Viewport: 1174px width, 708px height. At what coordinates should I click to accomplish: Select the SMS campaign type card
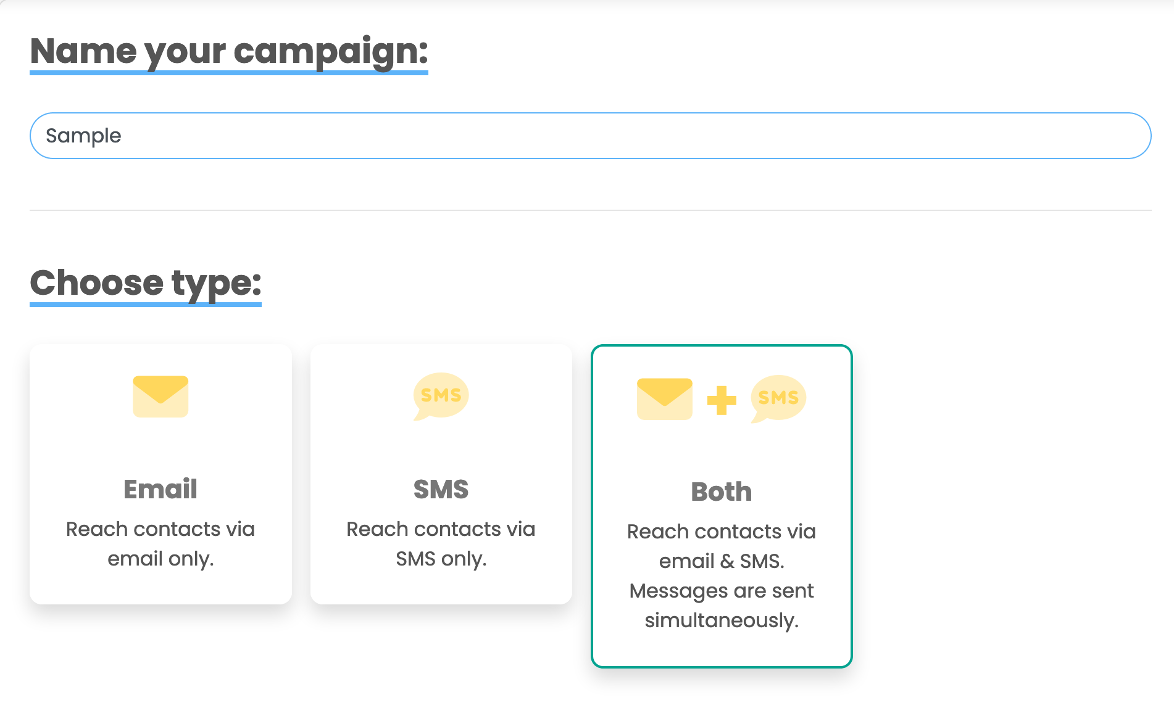[441, 456]
